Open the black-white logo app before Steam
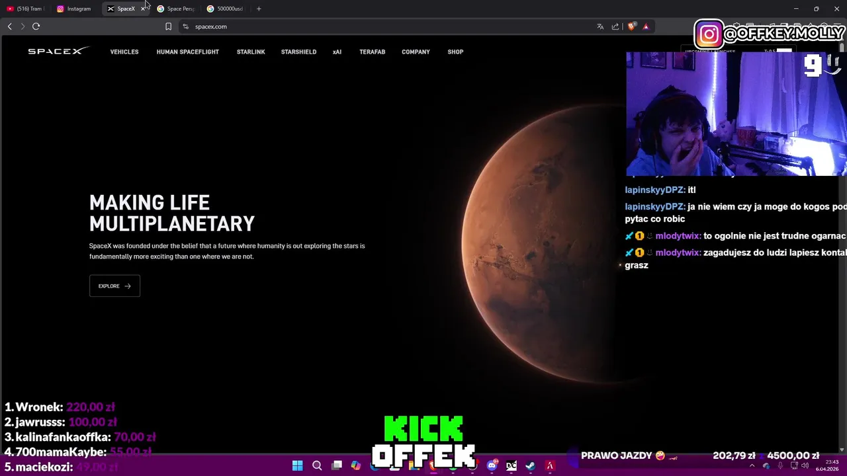 [x=511, y=465]
